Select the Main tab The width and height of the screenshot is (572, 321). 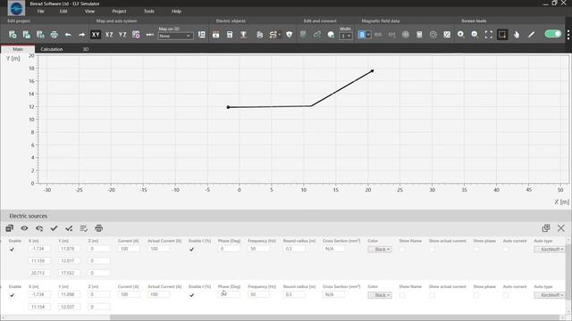tap(18, 49)
